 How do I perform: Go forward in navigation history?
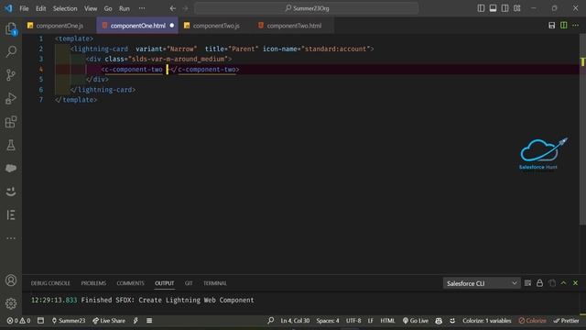[x=185, y=8]
